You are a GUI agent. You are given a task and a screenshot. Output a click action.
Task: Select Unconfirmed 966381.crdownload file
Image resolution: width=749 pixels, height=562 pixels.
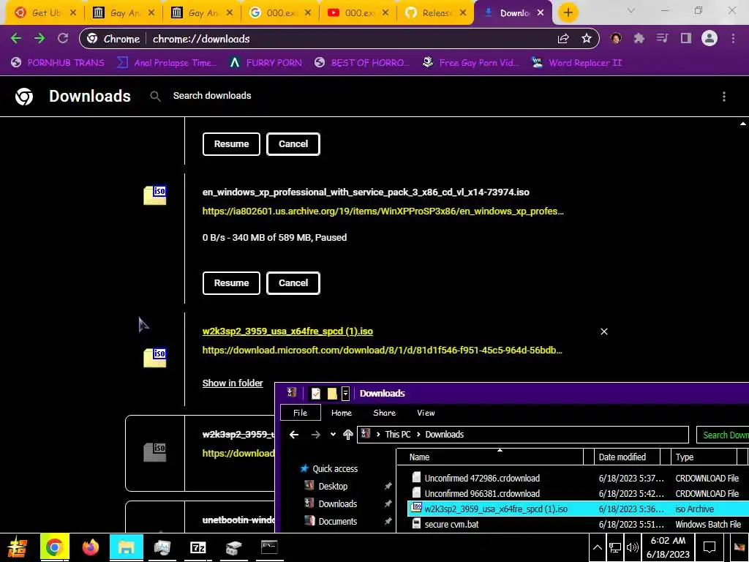point(482,494)
